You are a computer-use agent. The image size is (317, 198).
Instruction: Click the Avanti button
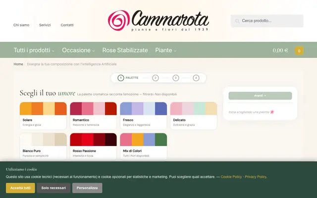point(260,96)
